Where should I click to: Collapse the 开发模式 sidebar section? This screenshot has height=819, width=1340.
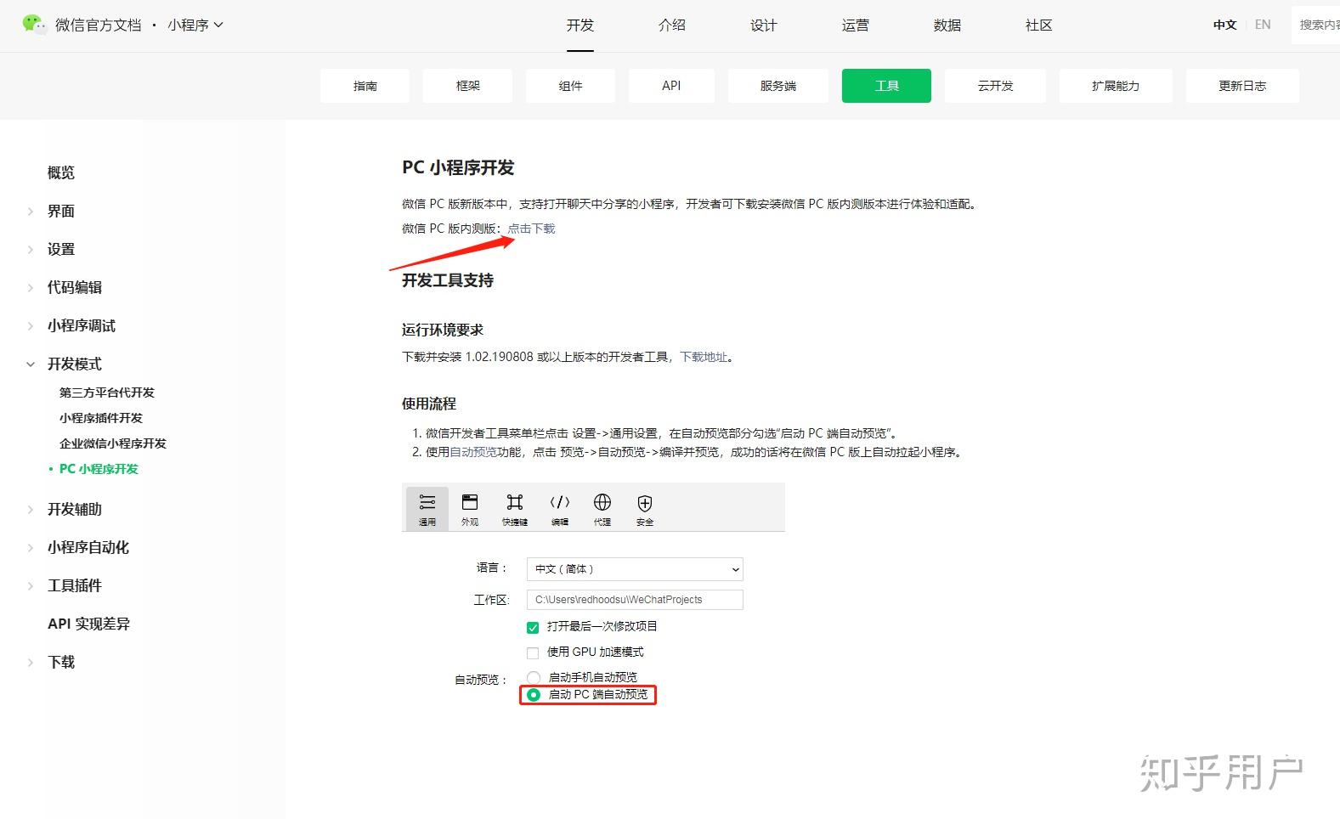point(31,364)
